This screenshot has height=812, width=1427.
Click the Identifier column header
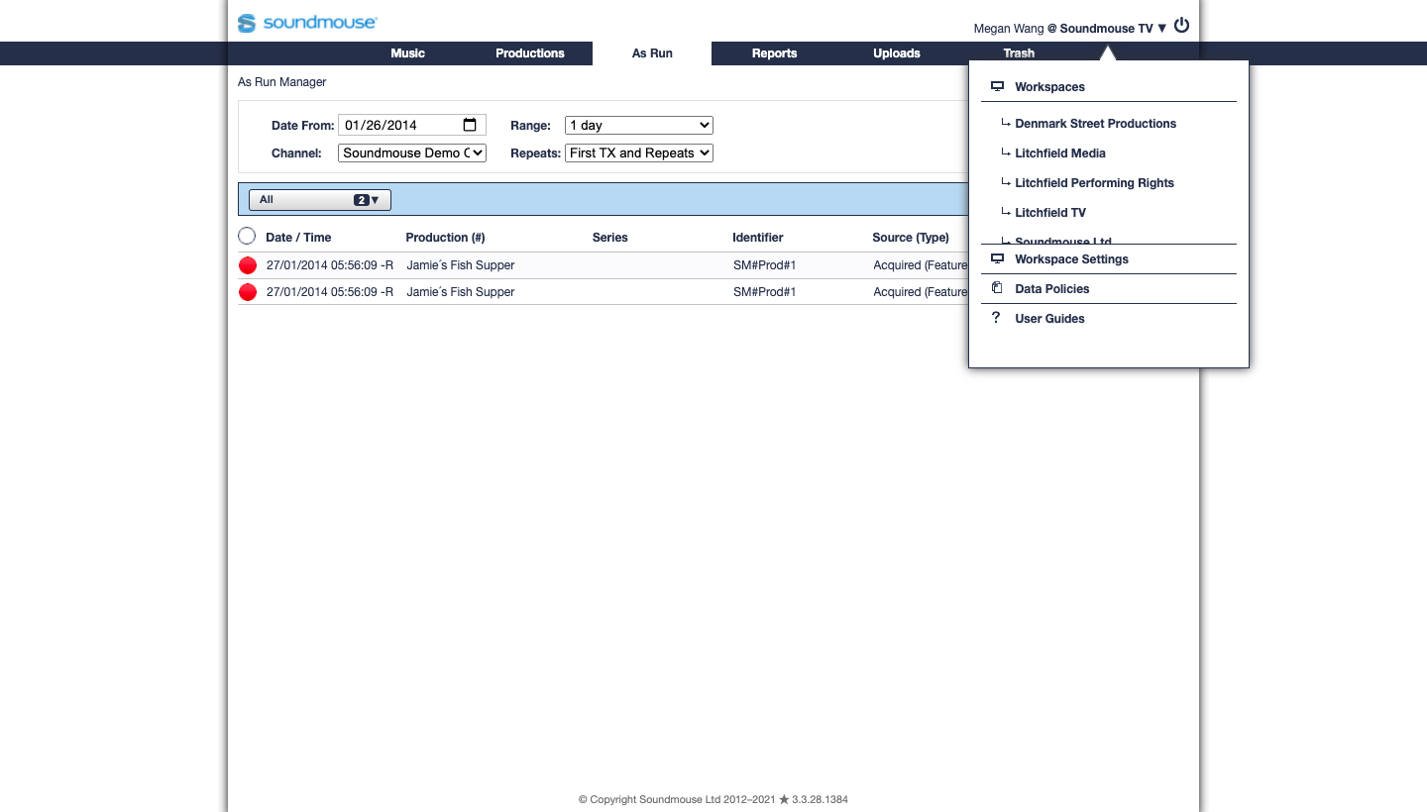(x=757, y=238)
